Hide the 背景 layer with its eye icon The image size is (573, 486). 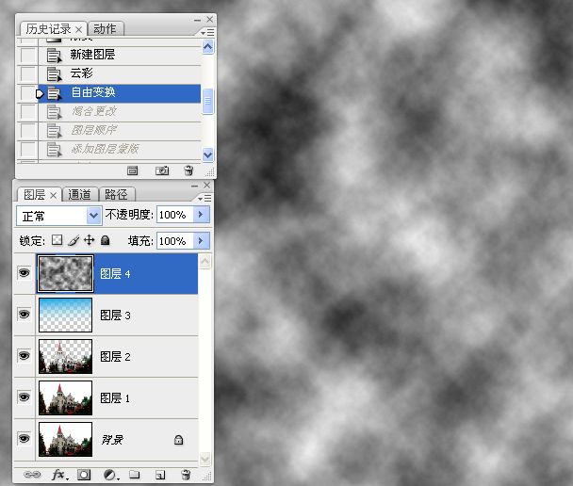pyautogui.click(x=25, y=438)
